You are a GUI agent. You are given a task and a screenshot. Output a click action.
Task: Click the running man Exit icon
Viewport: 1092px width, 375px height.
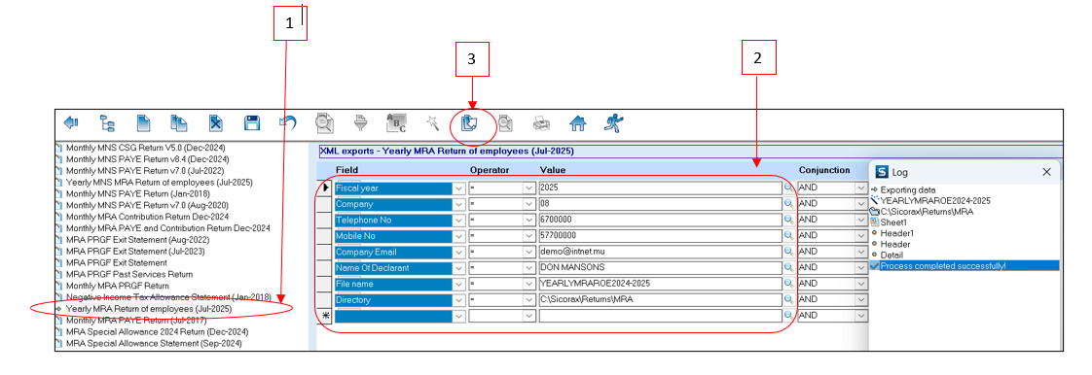613,123
